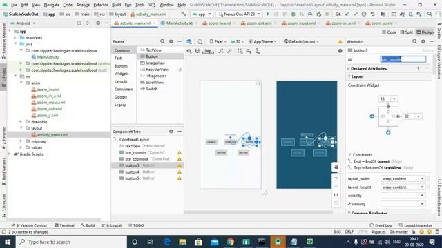Open the API level 30 dropdown
This screenshot has width=442, height=248.
(238, 41)
